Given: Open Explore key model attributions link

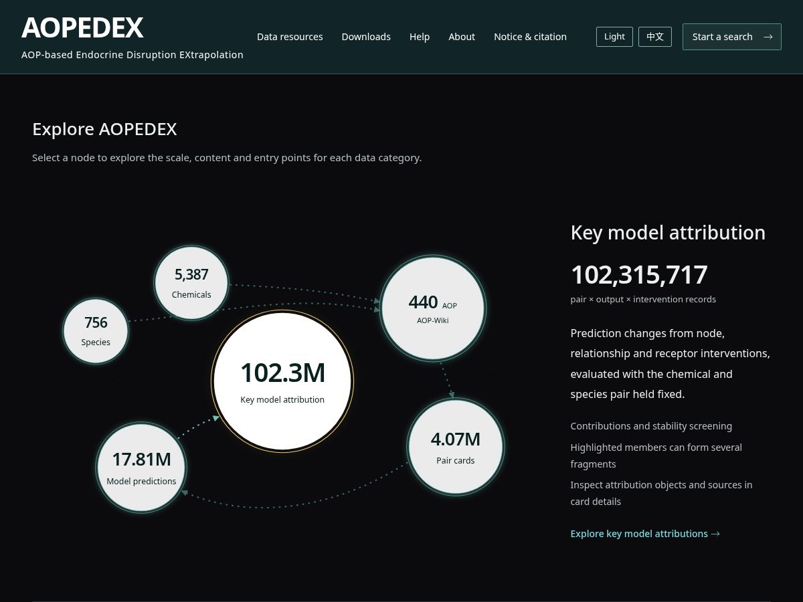Looking at the screenshot, I should [645, 534].
